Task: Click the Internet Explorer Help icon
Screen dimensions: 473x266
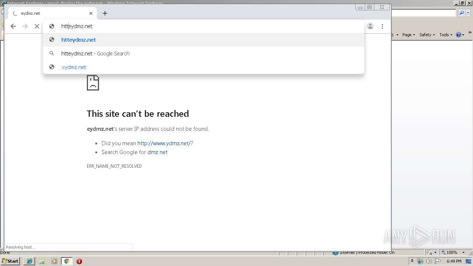Action: point(459,35)
